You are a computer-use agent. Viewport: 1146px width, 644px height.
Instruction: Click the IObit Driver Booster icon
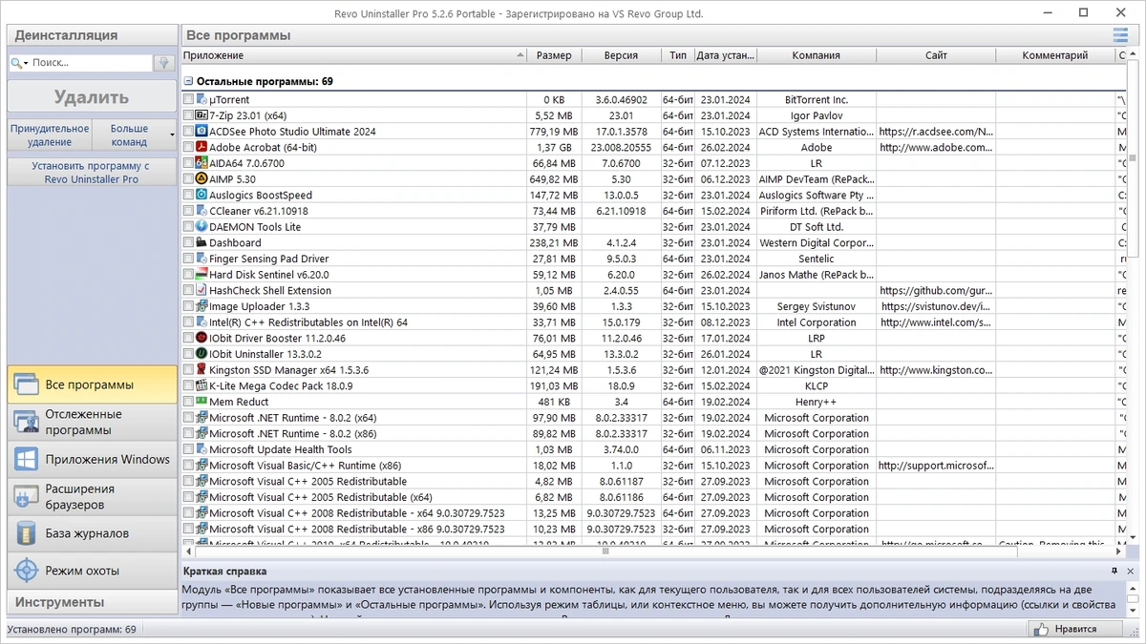(x=202, y=338)
